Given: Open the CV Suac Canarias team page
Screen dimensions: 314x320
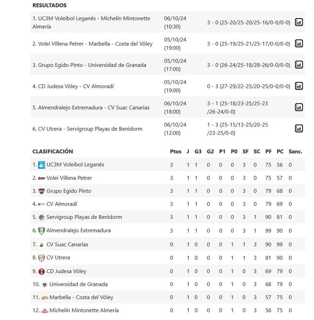Looking at the screenshot, I should 68,244.
